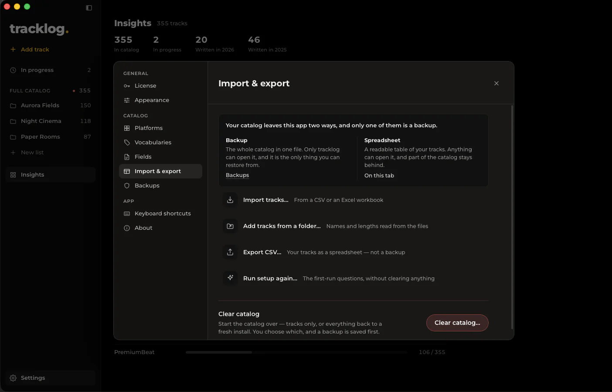Show Keyboard shortcuts tab
The width and height of the screenshot is (612, 392).
point(160,214)
